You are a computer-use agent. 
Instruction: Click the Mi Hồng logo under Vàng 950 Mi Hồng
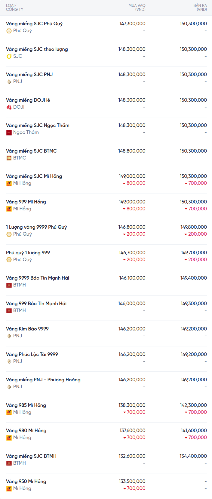9,488
